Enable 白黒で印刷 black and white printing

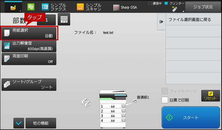tap(165, 100)
